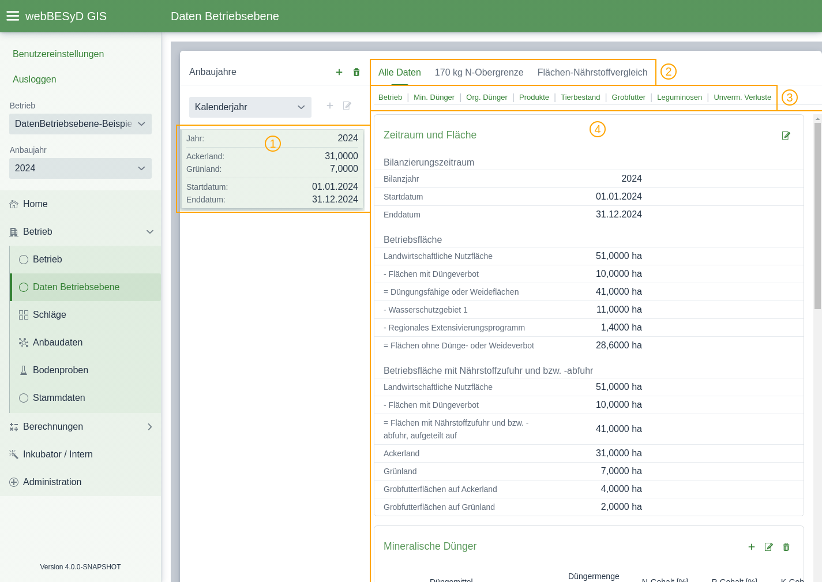
Task: Switch to 170 kg N-Obergrenze tab
Action: (x=479, y=73)
